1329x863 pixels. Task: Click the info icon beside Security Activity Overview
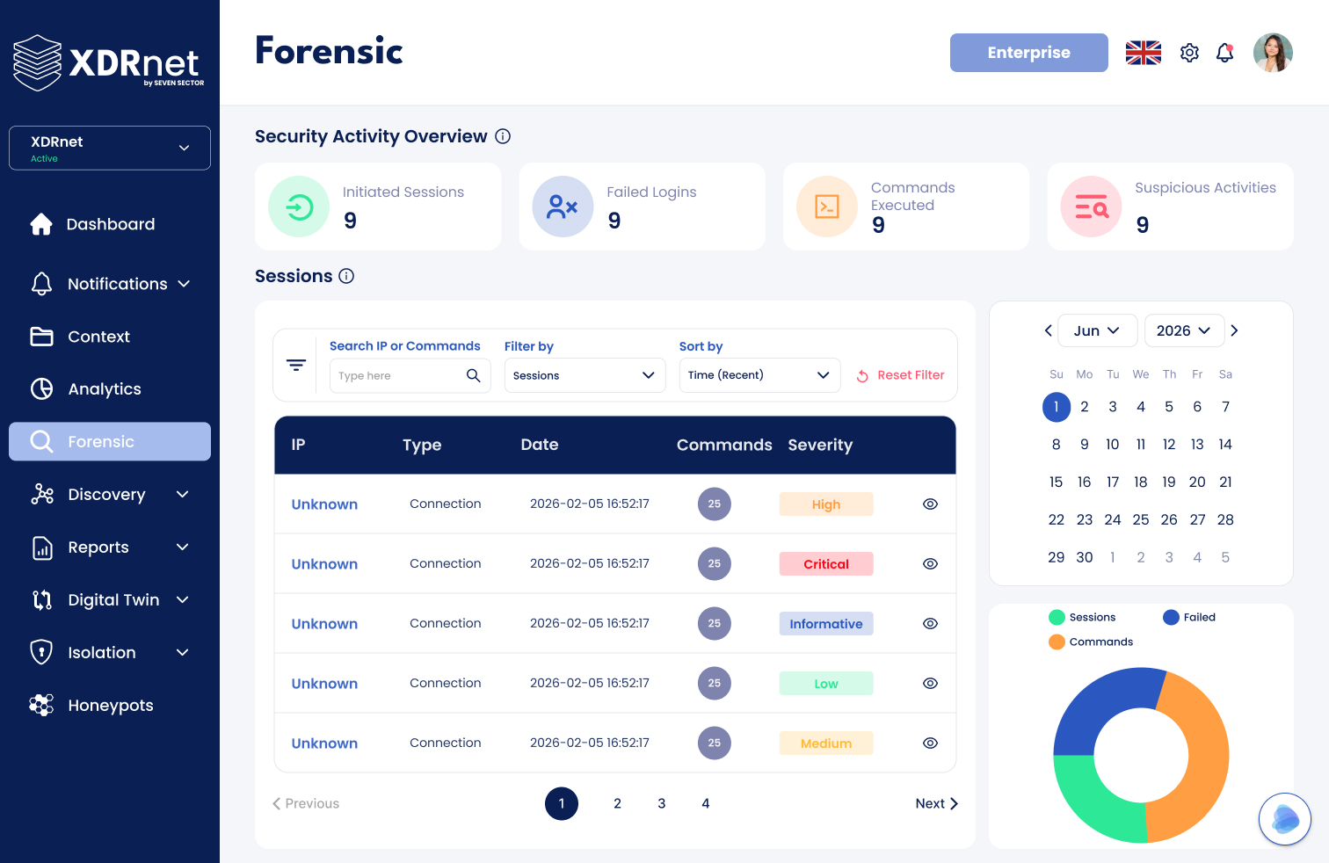click(x=503, y=136)
